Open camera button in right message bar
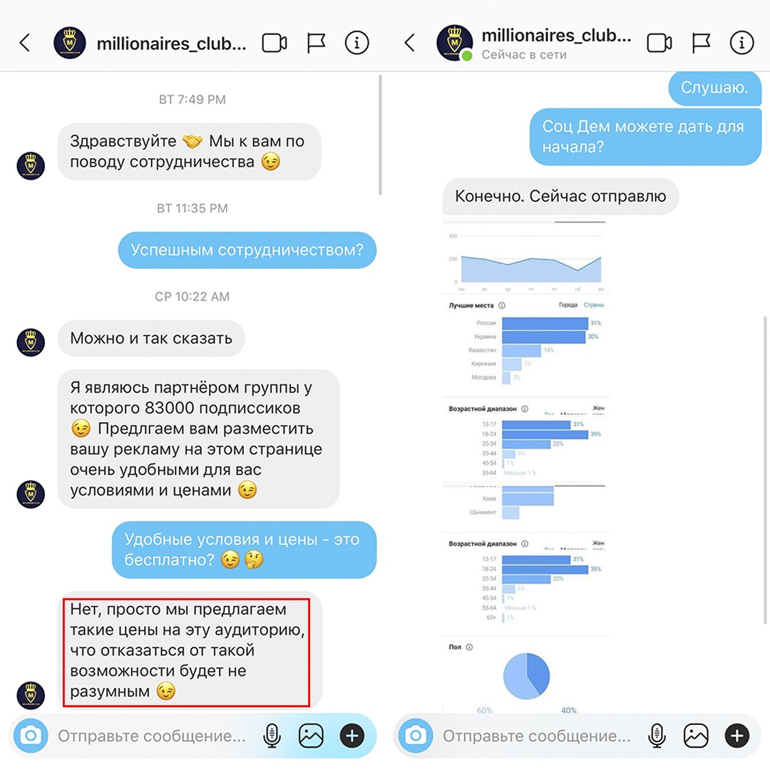This screenshot has width=770, height=770. point(416,736)
